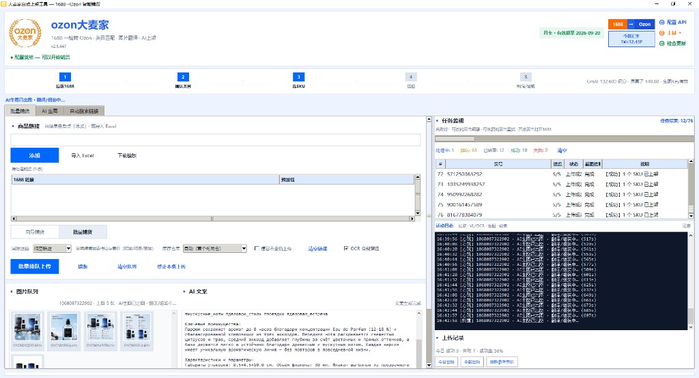
Task: Click the clear queue link
Action: 127,267
